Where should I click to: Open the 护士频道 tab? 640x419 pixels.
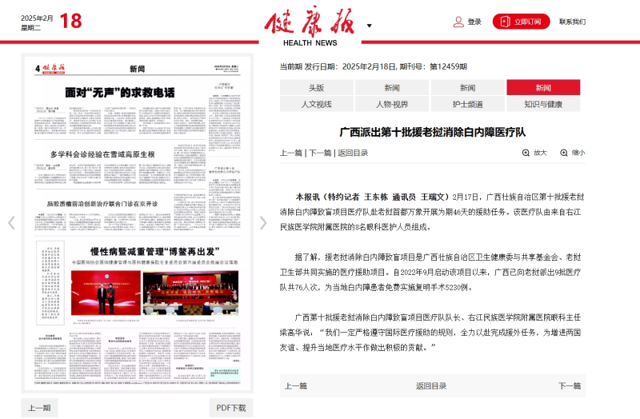(x=468, y=104)
